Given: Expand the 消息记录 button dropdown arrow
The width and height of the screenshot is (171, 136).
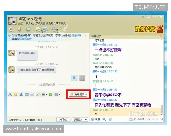Looking at the screenshot, I should click(86, 94).
